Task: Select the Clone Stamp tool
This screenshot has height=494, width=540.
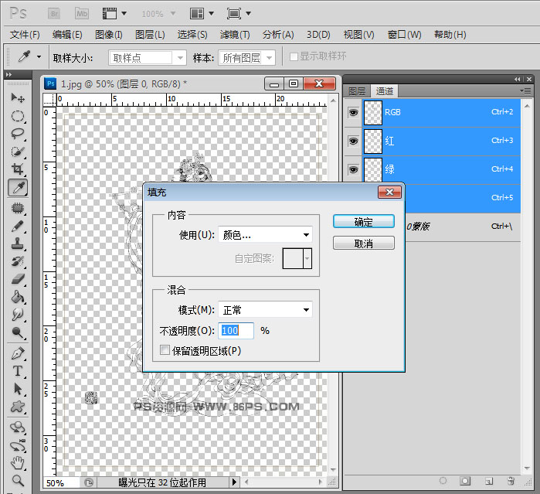Action: 18,244
